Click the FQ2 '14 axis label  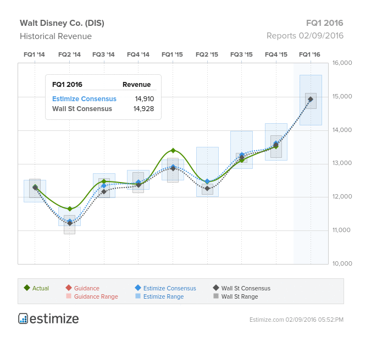click(69, 54)
